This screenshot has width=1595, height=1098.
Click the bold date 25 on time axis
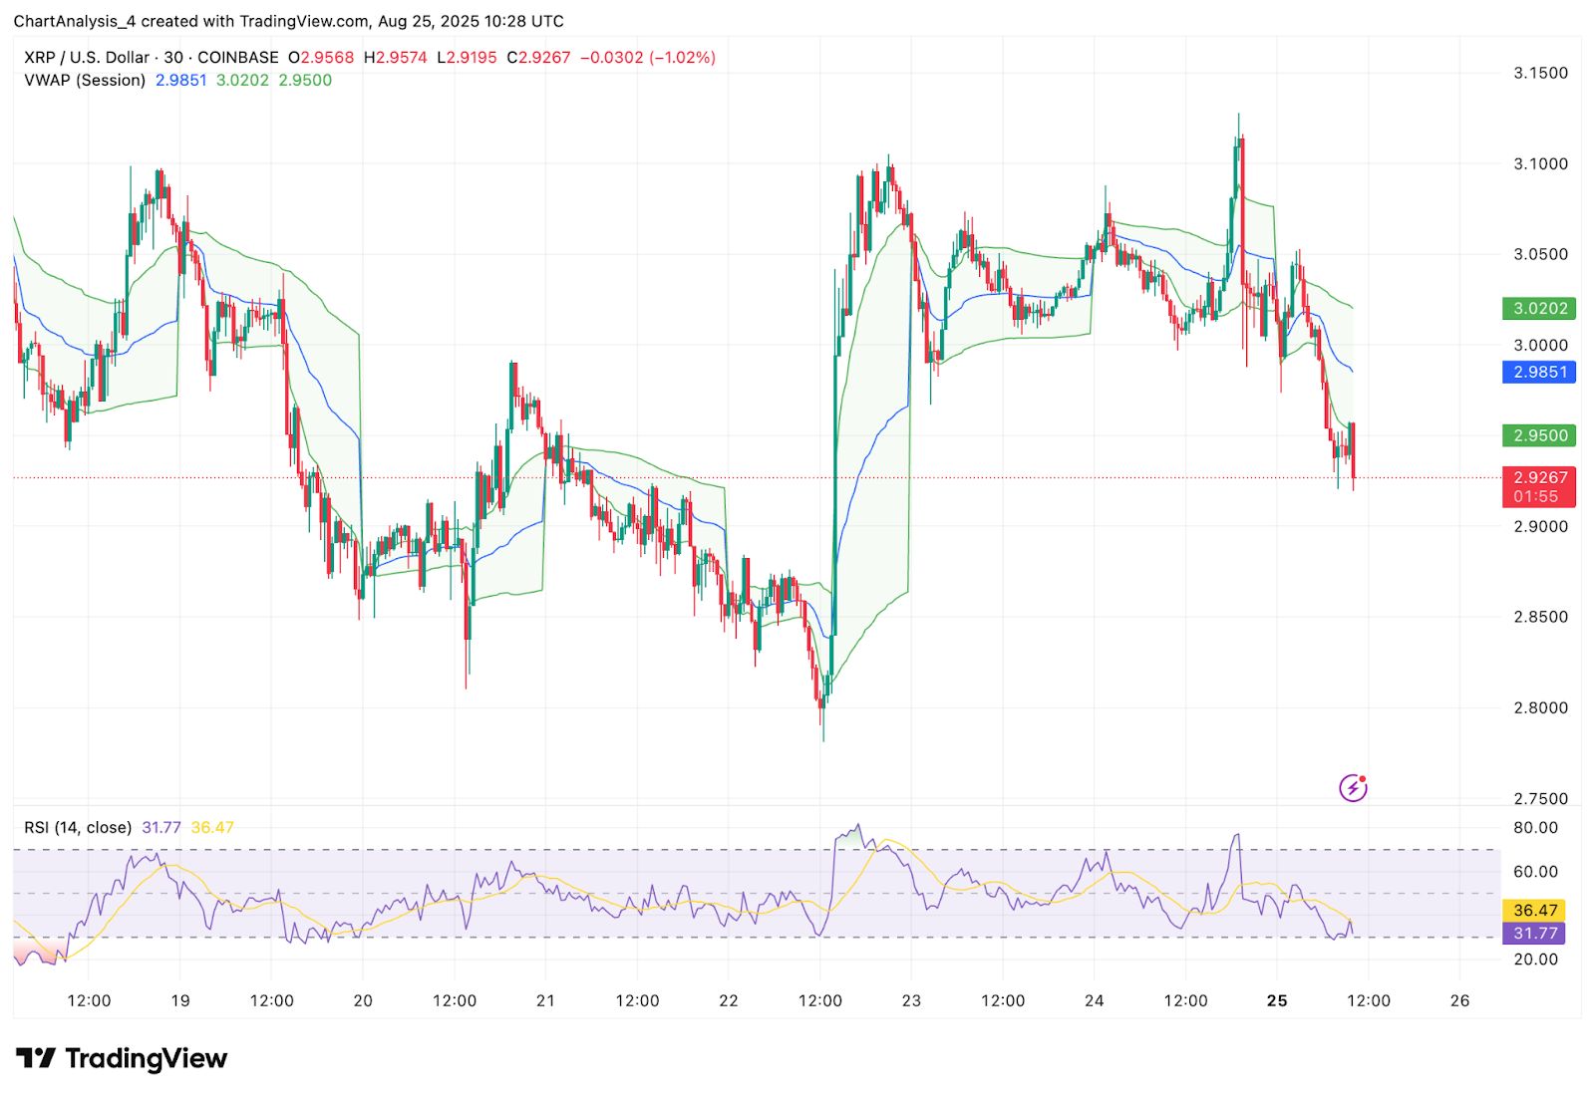(1277, 1000)
